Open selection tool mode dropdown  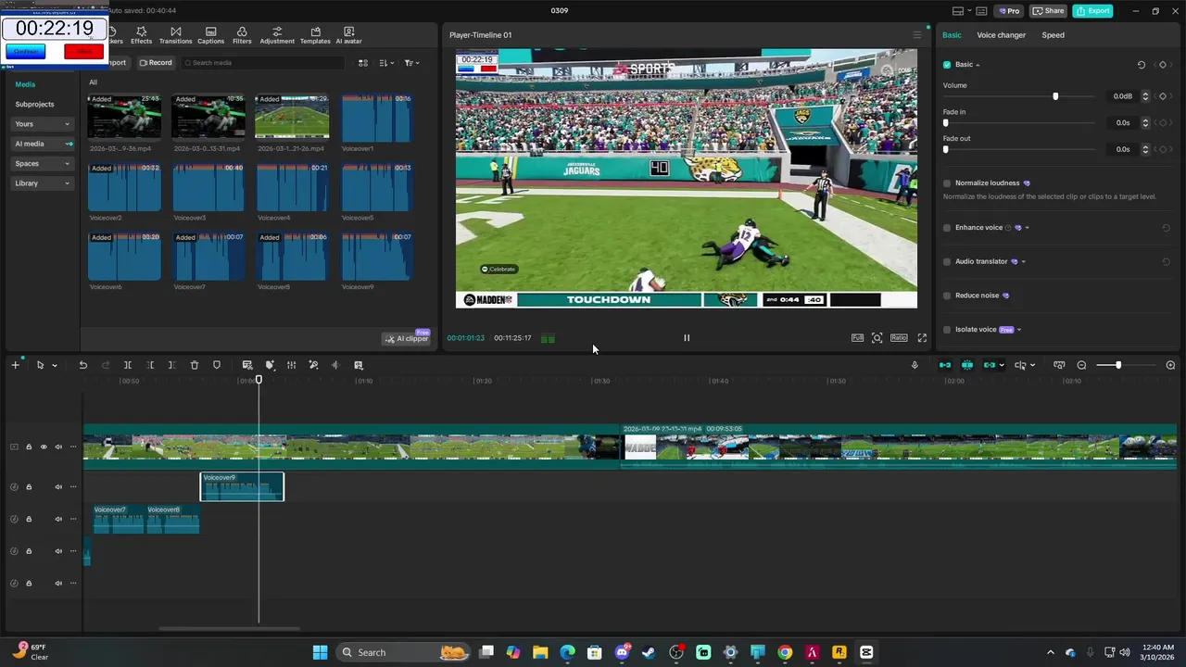54,365
